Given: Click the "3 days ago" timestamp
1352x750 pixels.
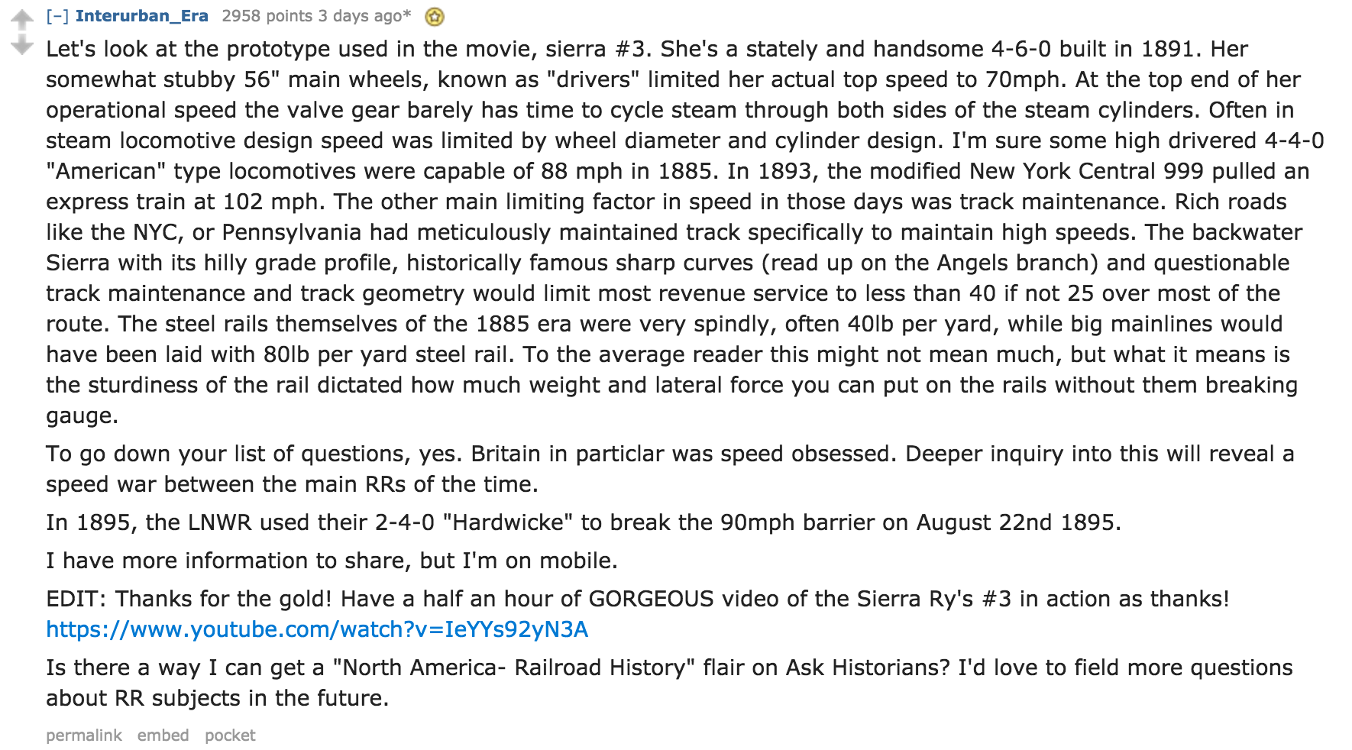Looking at the screenshot, I should (364, 16).
